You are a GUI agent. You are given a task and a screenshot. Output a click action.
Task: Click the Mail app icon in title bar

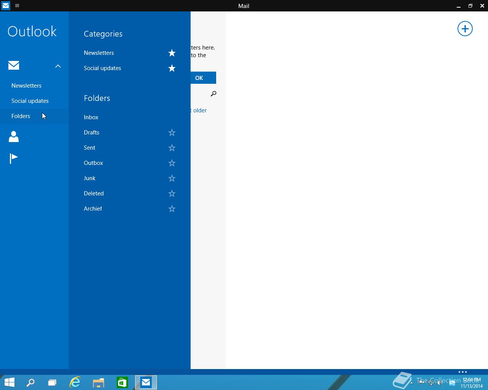(6, 6)
